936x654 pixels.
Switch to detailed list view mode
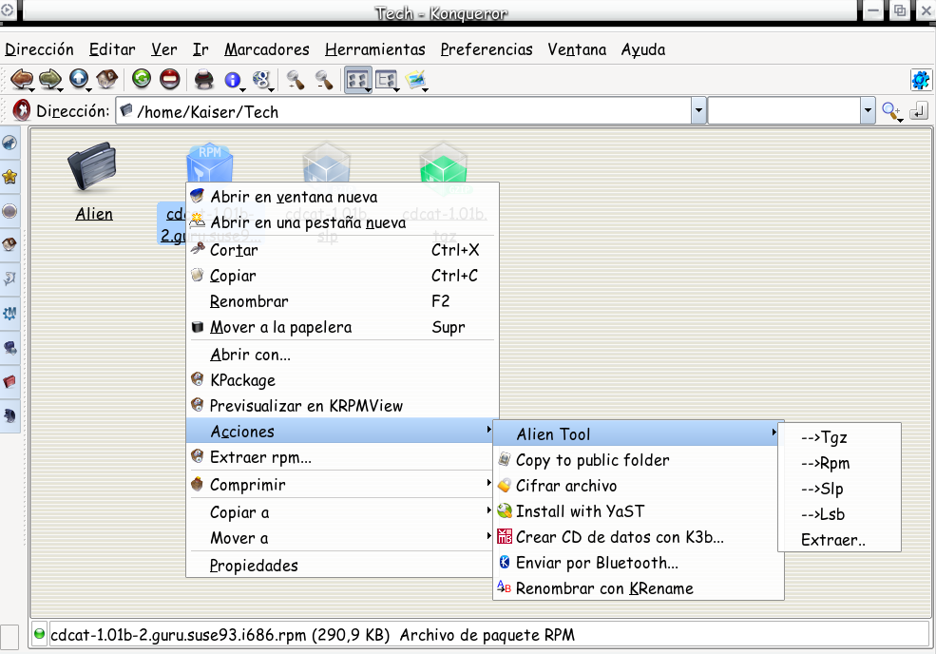pos(387,80)
